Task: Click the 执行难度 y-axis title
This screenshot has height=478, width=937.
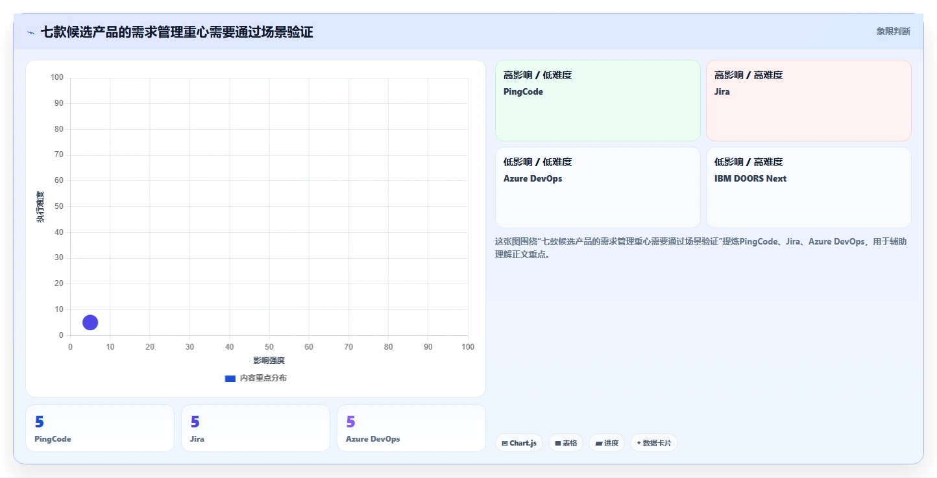Action: (40, 207)
